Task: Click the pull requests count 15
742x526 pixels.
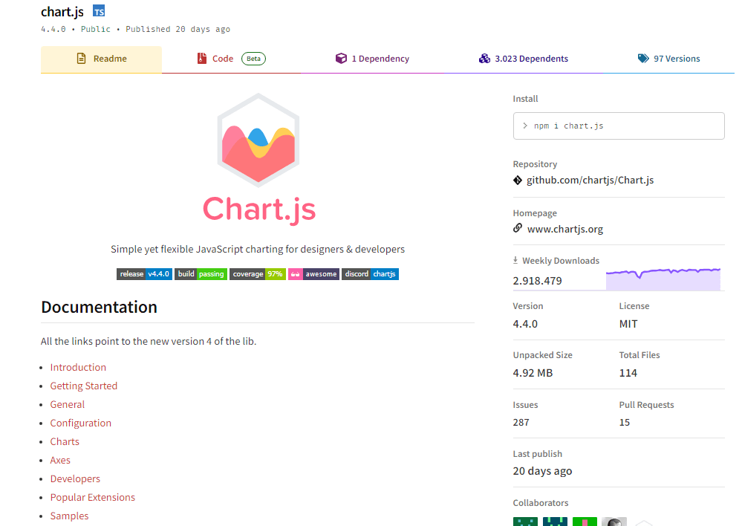Action: (625, 422)
